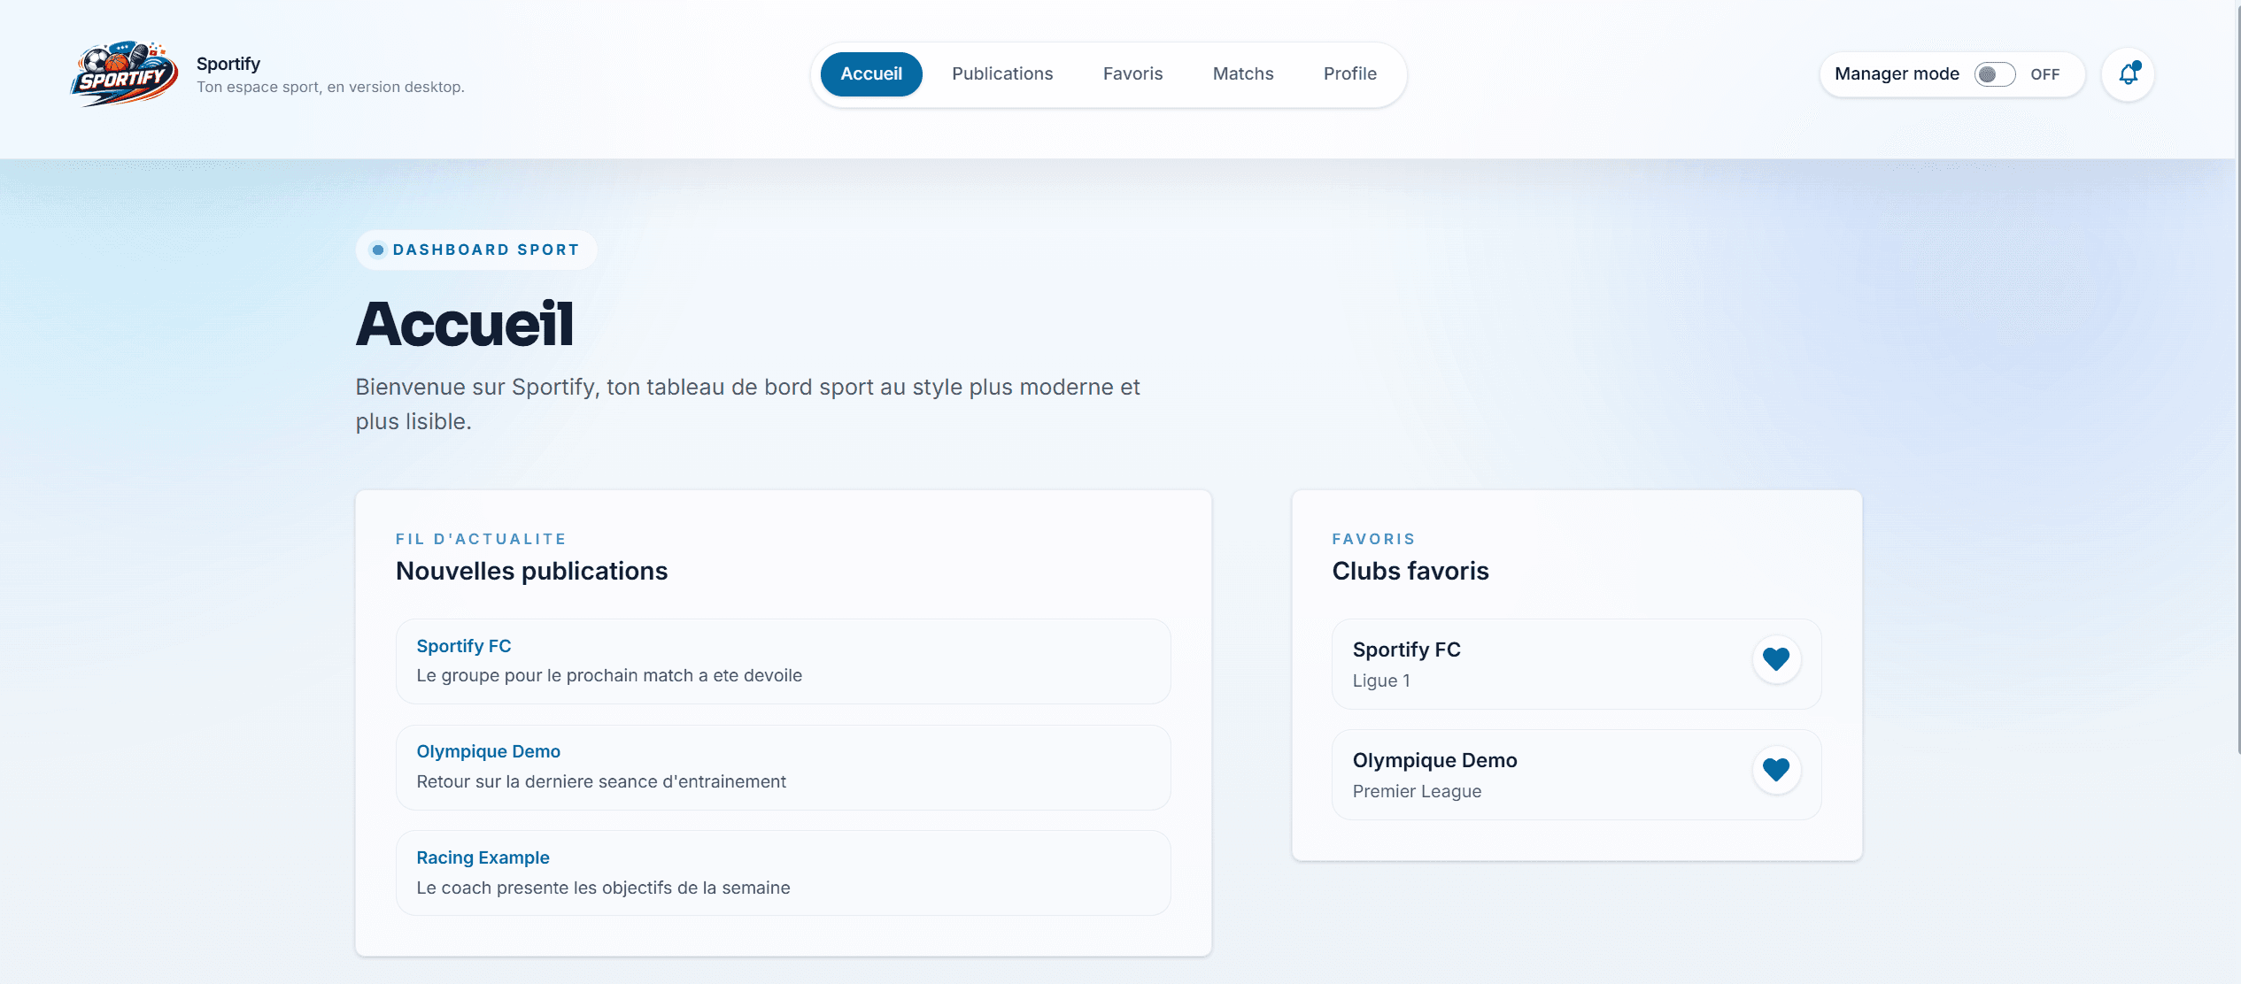The height and width of the screenshot is (984, 2241).
Task: Click the large 'Accueil' page heading
Action: click(466, 324)
